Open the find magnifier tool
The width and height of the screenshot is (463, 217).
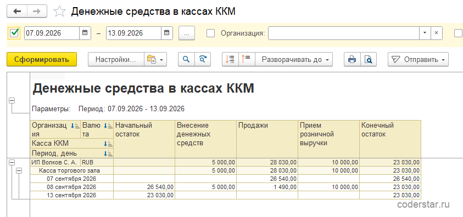click(186, 59)
